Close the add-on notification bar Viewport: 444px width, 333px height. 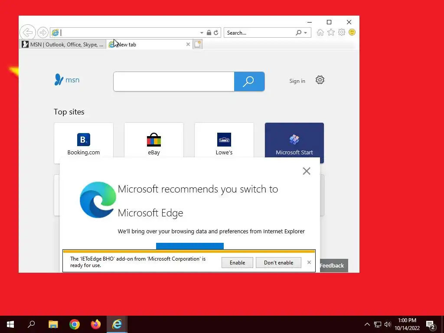pyautogui.click(x=309, y=262)
